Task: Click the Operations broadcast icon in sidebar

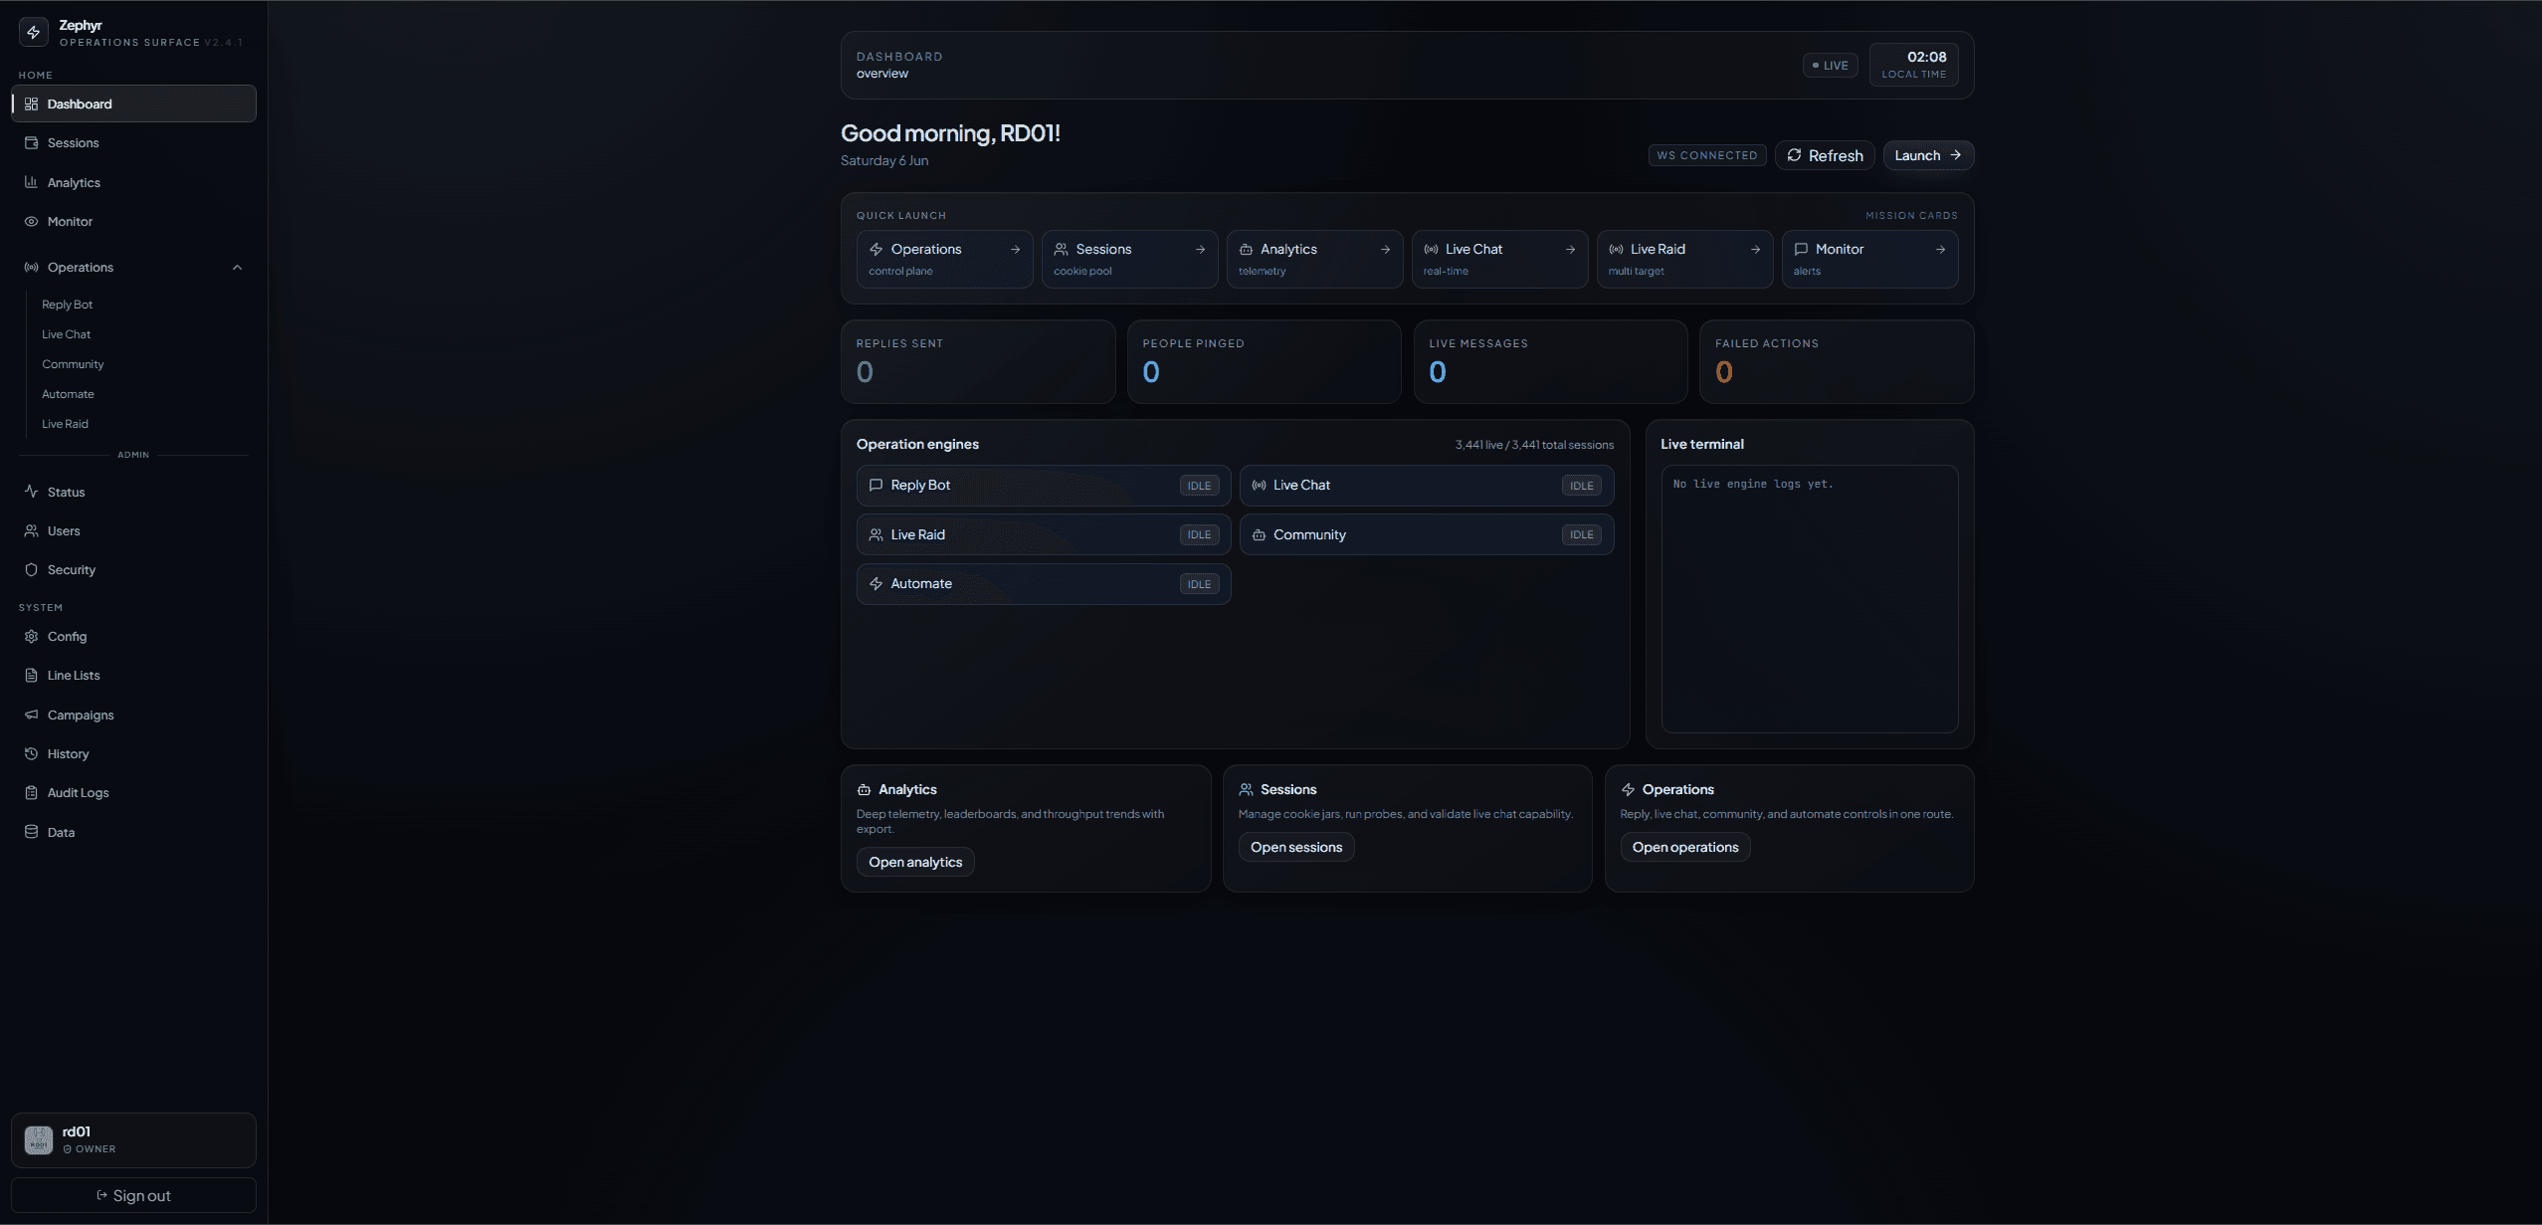Action: (x=31, y=267)
